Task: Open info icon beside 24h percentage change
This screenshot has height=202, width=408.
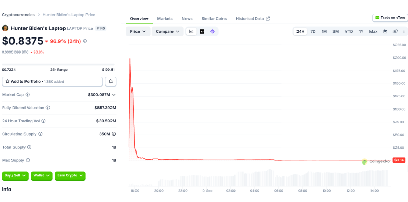Action: tap(85, 41)
